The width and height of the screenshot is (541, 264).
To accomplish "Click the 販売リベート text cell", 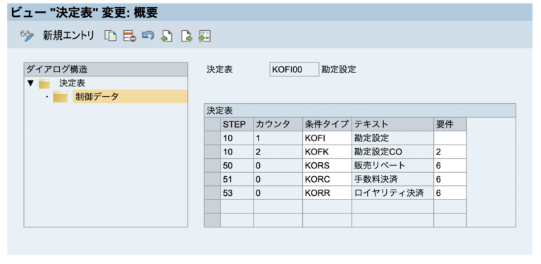I will coord(392,166).
